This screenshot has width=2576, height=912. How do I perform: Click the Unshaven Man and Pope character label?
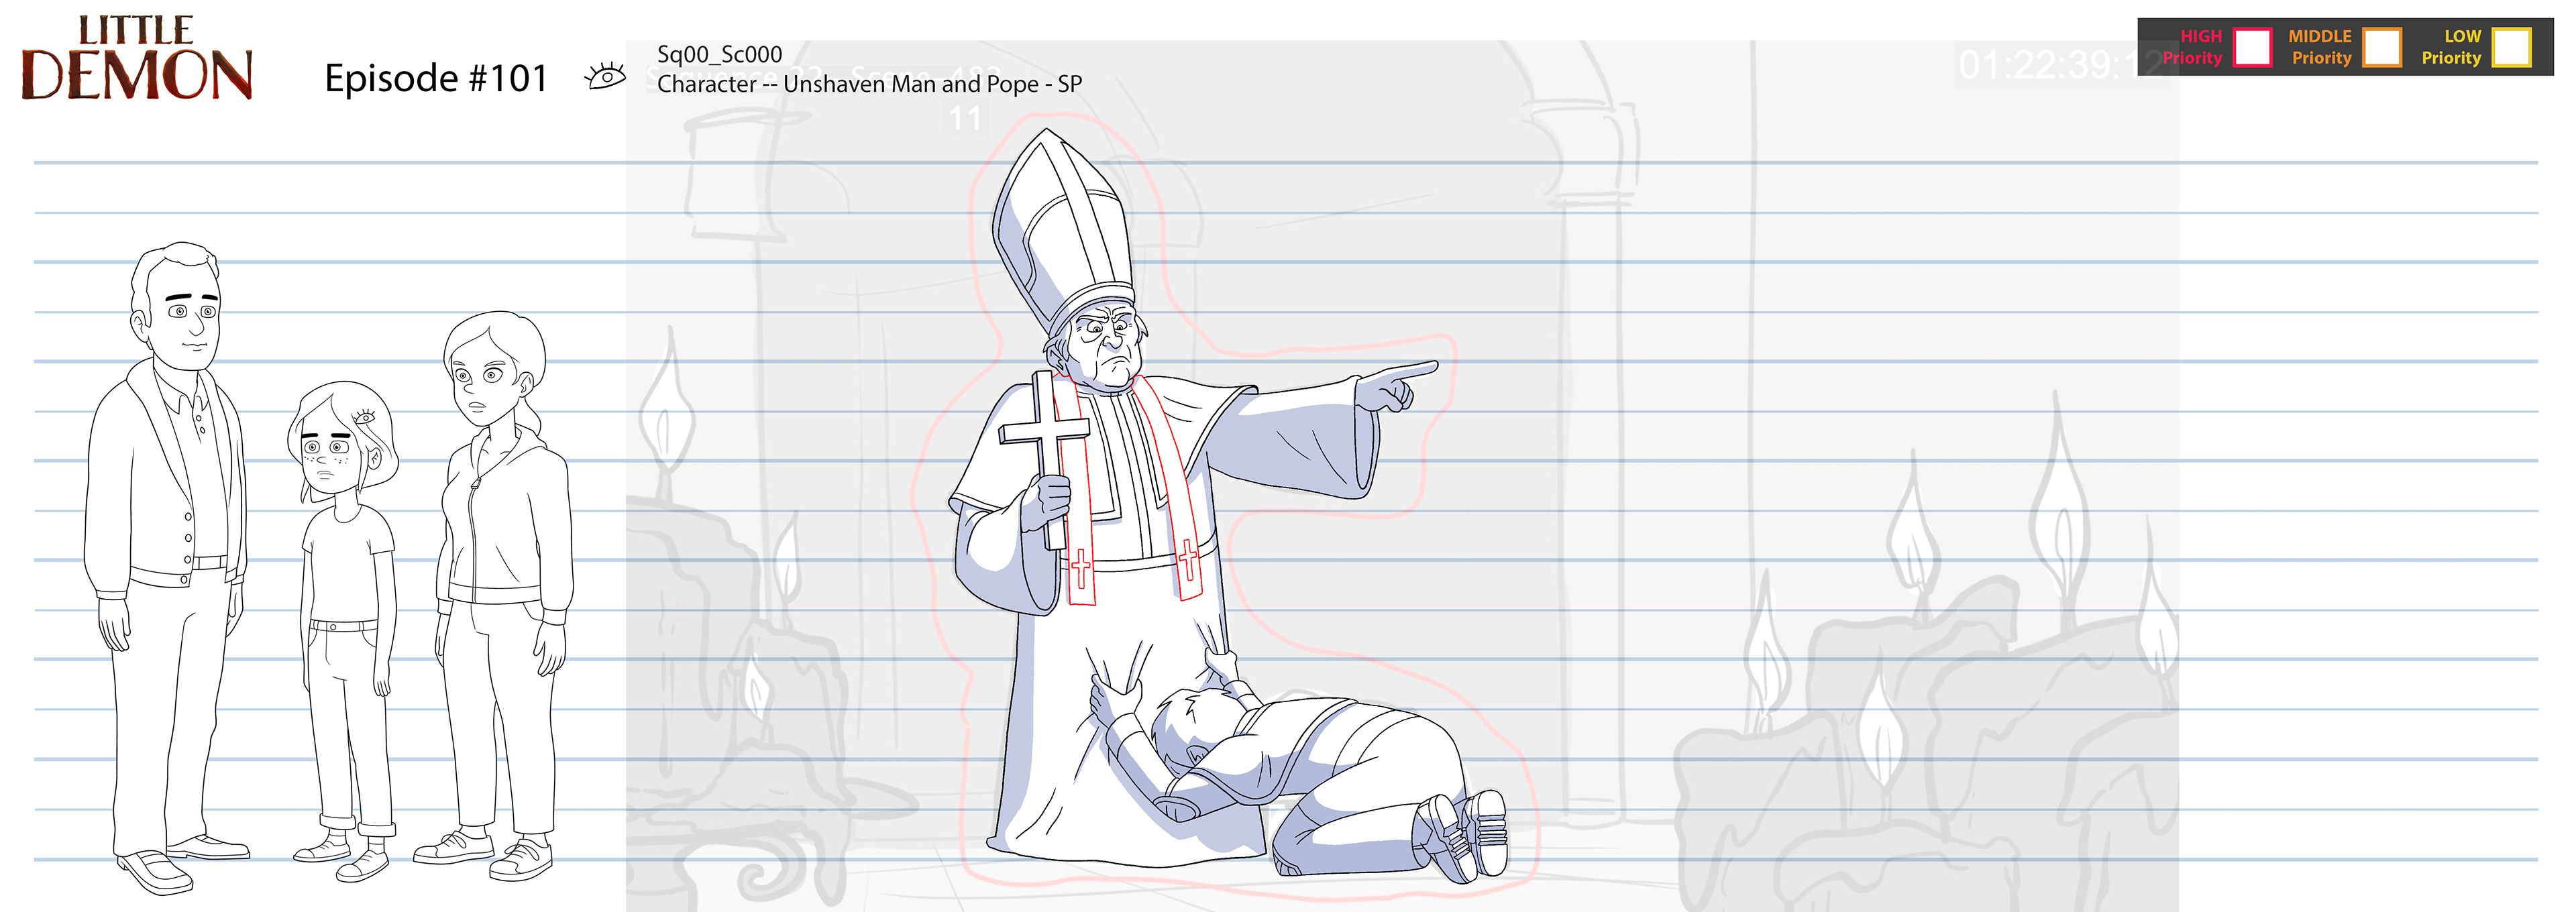(x=869, y=84)
